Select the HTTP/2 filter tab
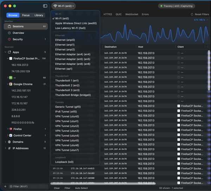 point(108,14)
